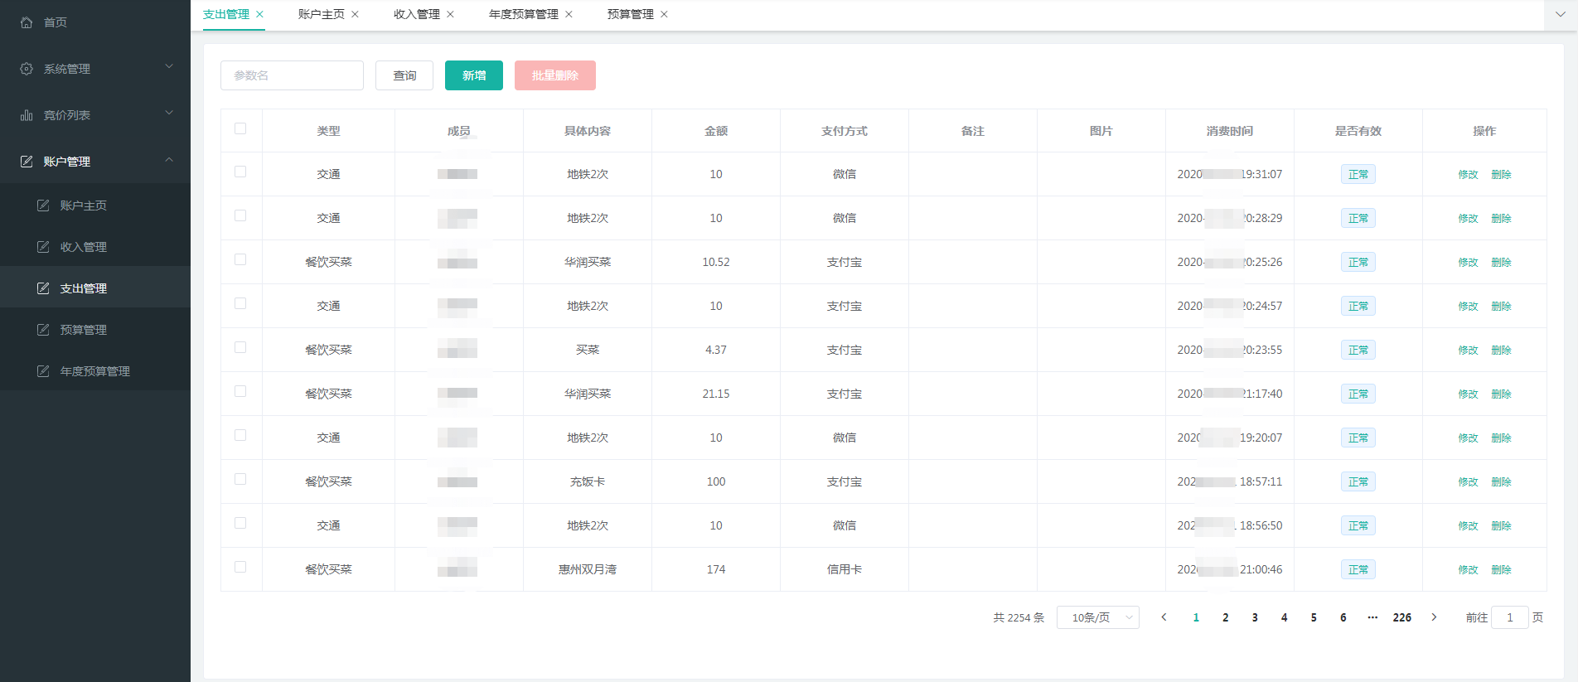
Task: Click 修改 for the 充饭卡 row
Action: pos(1468,481)
